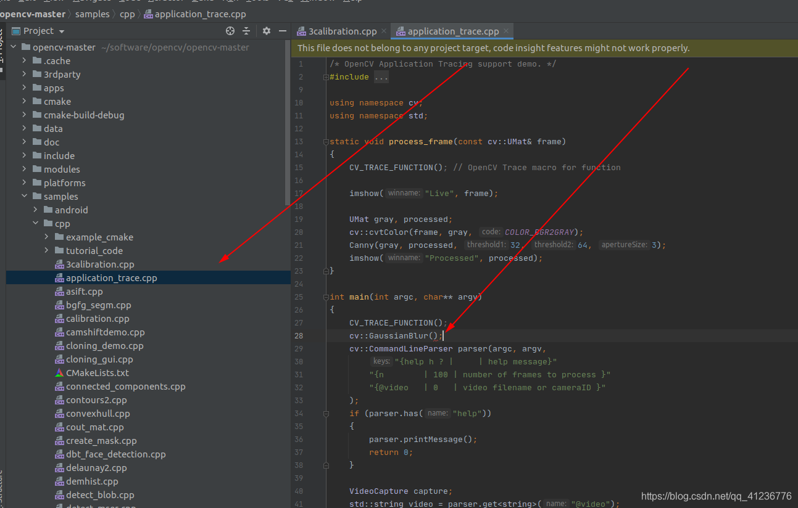Viewport: 798px width, 508px height.
Task: Click the opencv-master root folder icon
Action: point(26,47)
